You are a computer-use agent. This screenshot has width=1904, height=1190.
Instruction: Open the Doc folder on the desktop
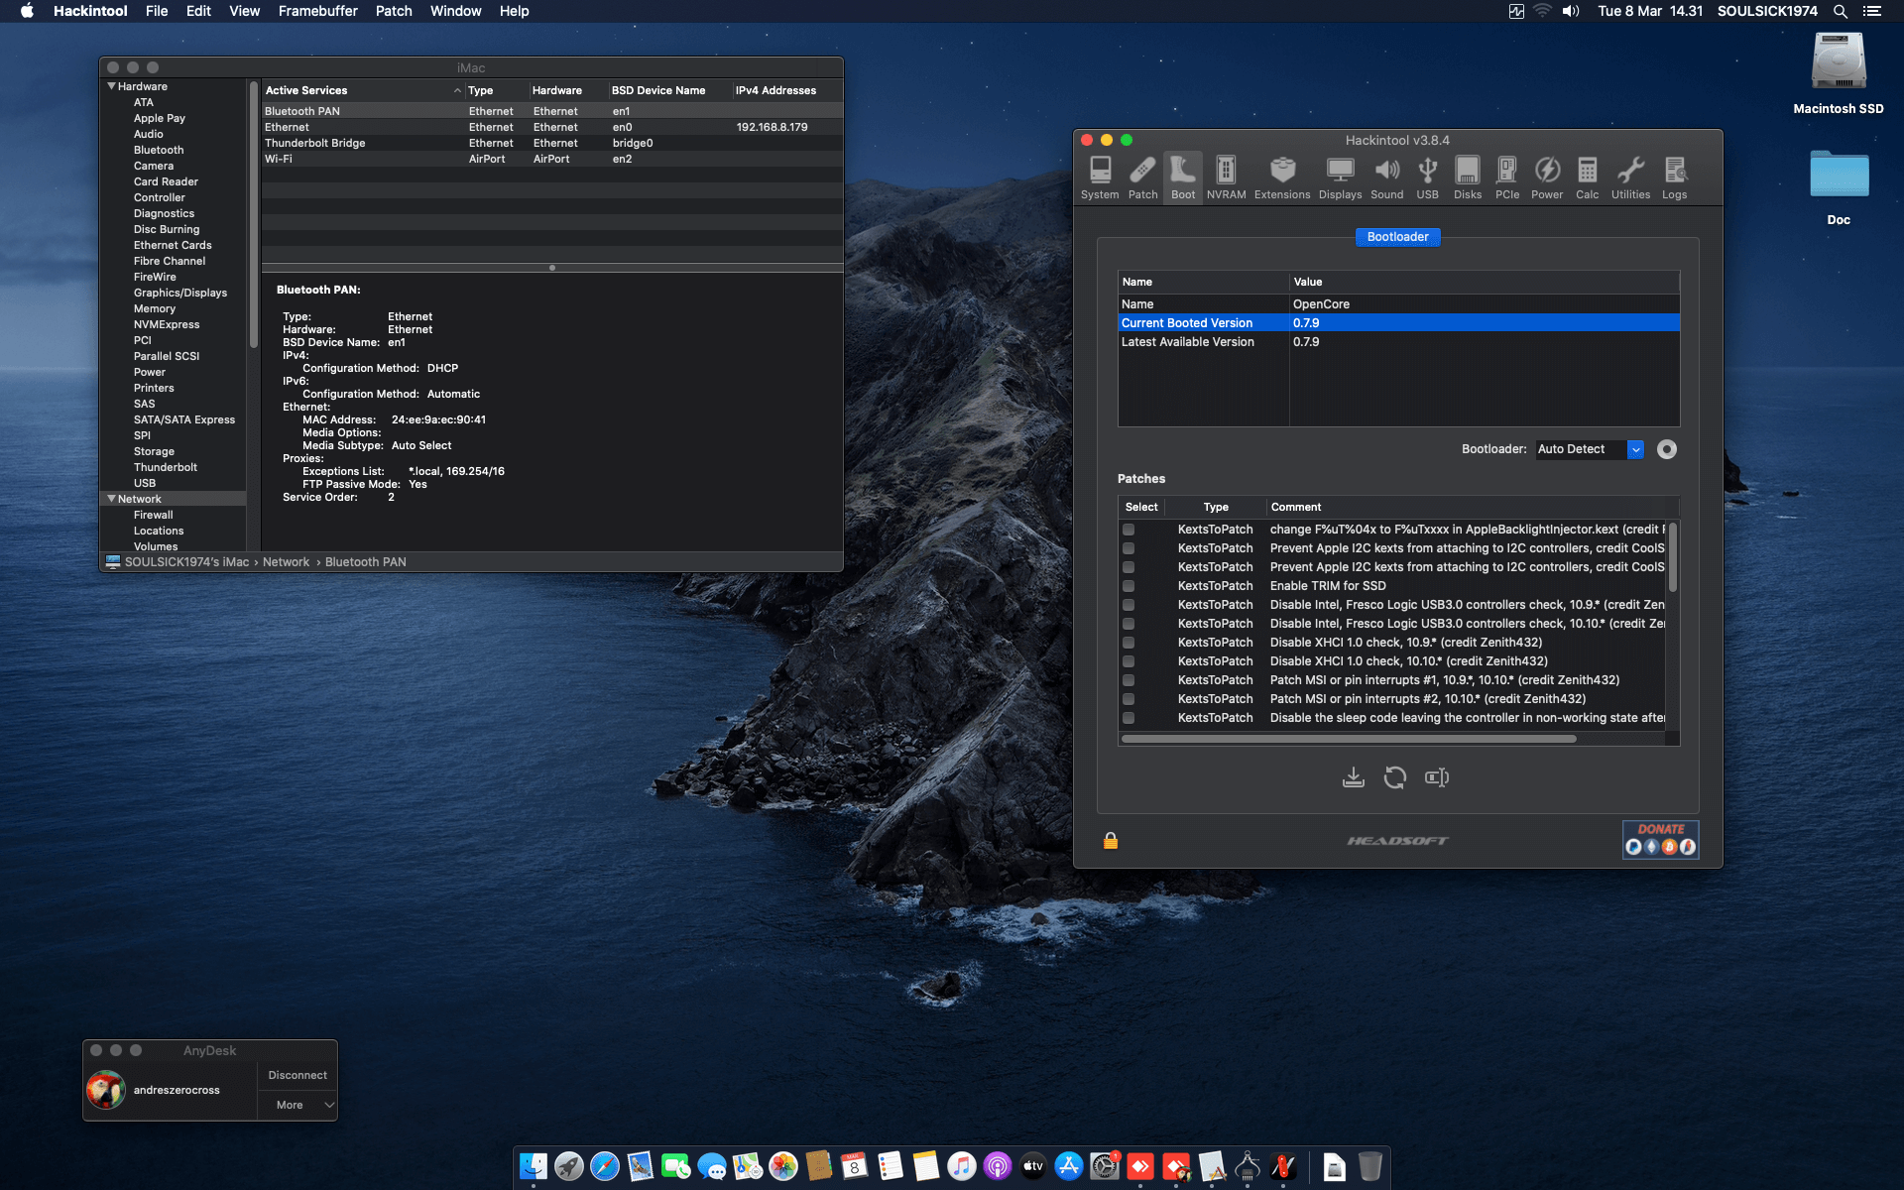point(1839,186)
